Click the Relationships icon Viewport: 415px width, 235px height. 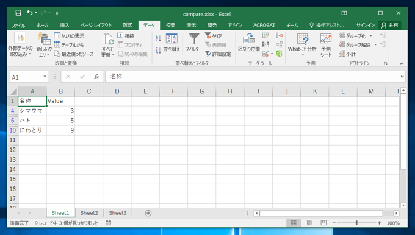[280, 44]
